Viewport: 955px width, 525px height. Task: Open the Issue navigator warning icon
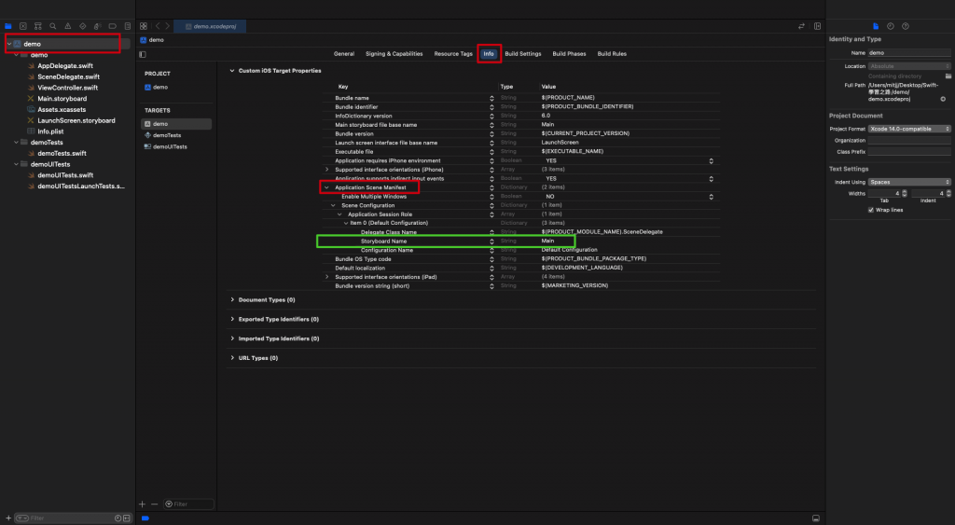tap(67, 26)
